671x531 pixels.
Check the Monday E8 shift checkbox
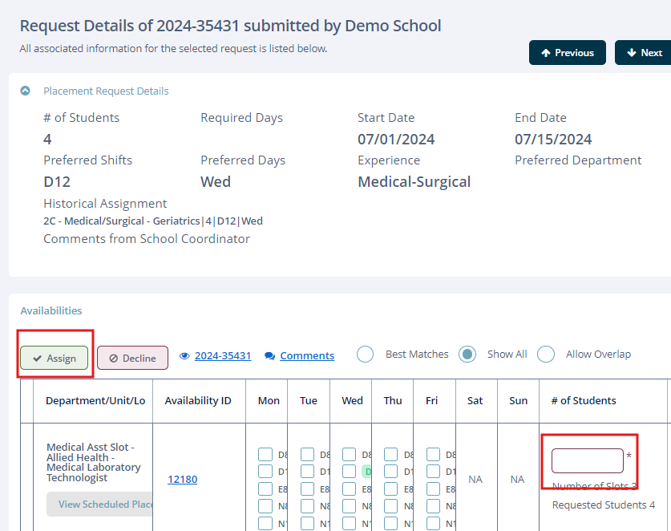coord(265,489)
